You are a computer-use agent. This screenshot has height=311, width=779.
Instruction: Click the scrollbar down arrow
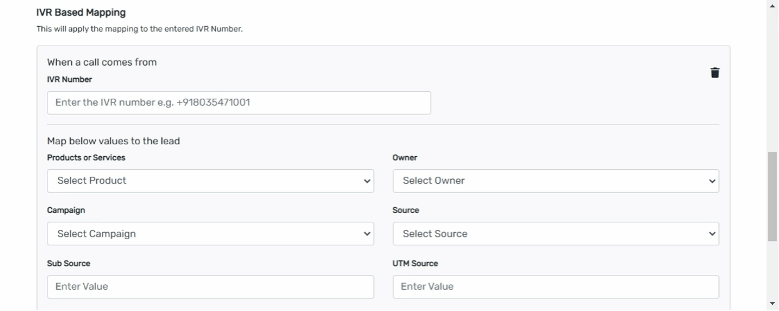[773, 304]
